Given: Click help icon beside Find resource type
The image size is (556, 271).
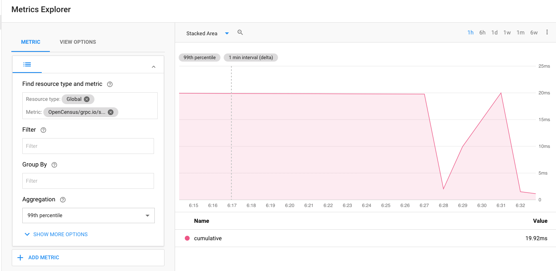Looking at the screenshot, I should (x=109, y=84).
